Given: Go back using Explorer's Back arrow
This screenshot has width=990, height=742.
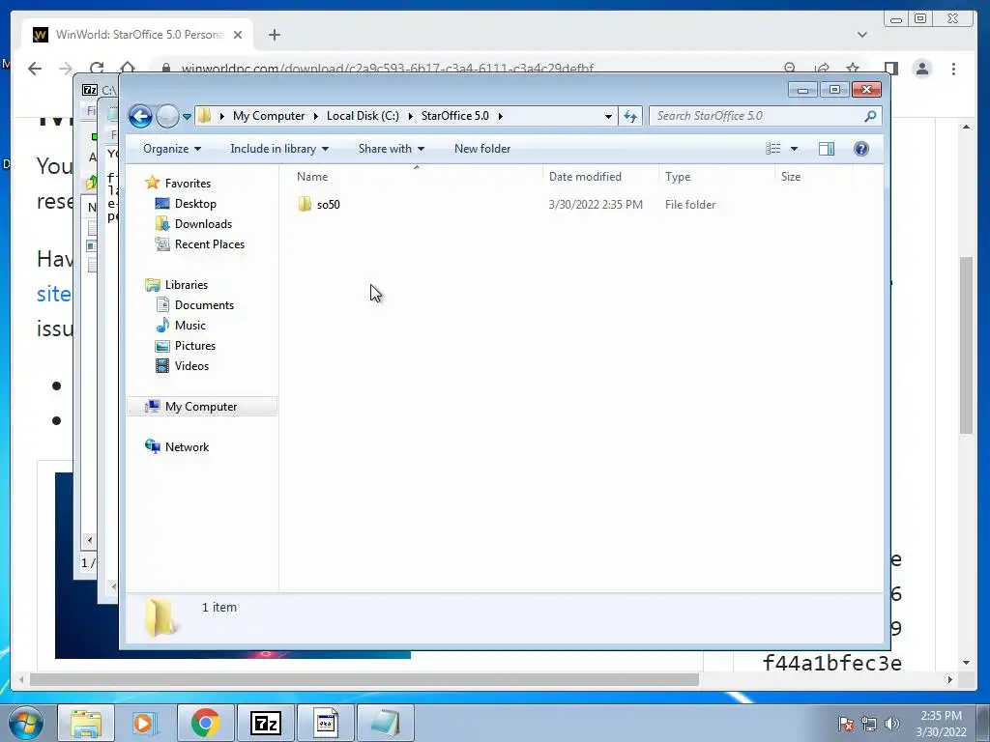Looking at the screenshot, I should click(140, 116).
